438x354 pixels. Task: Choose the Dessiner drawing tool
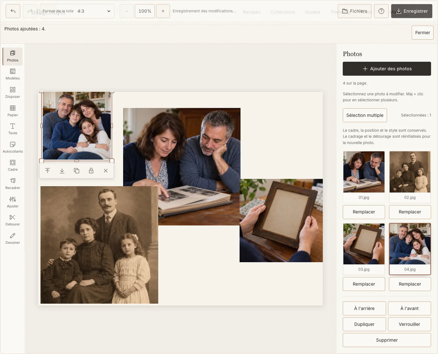click(13, 239)
